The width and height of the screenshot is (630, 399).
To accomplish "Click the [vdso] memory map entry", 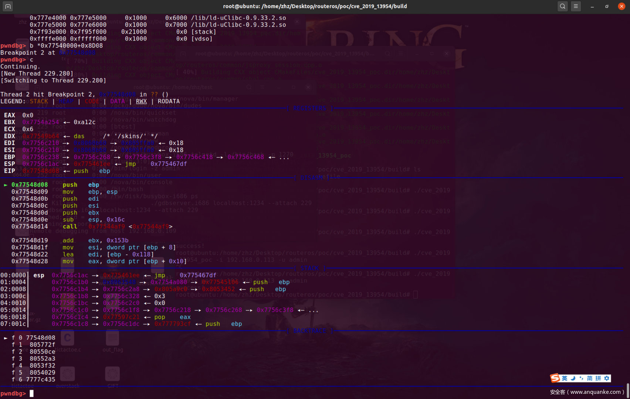I will point(121,39).
